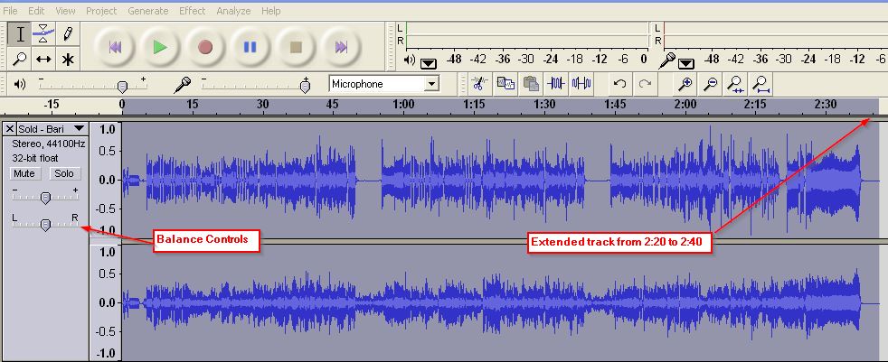Open the Effect menu

tap(192, 11)
